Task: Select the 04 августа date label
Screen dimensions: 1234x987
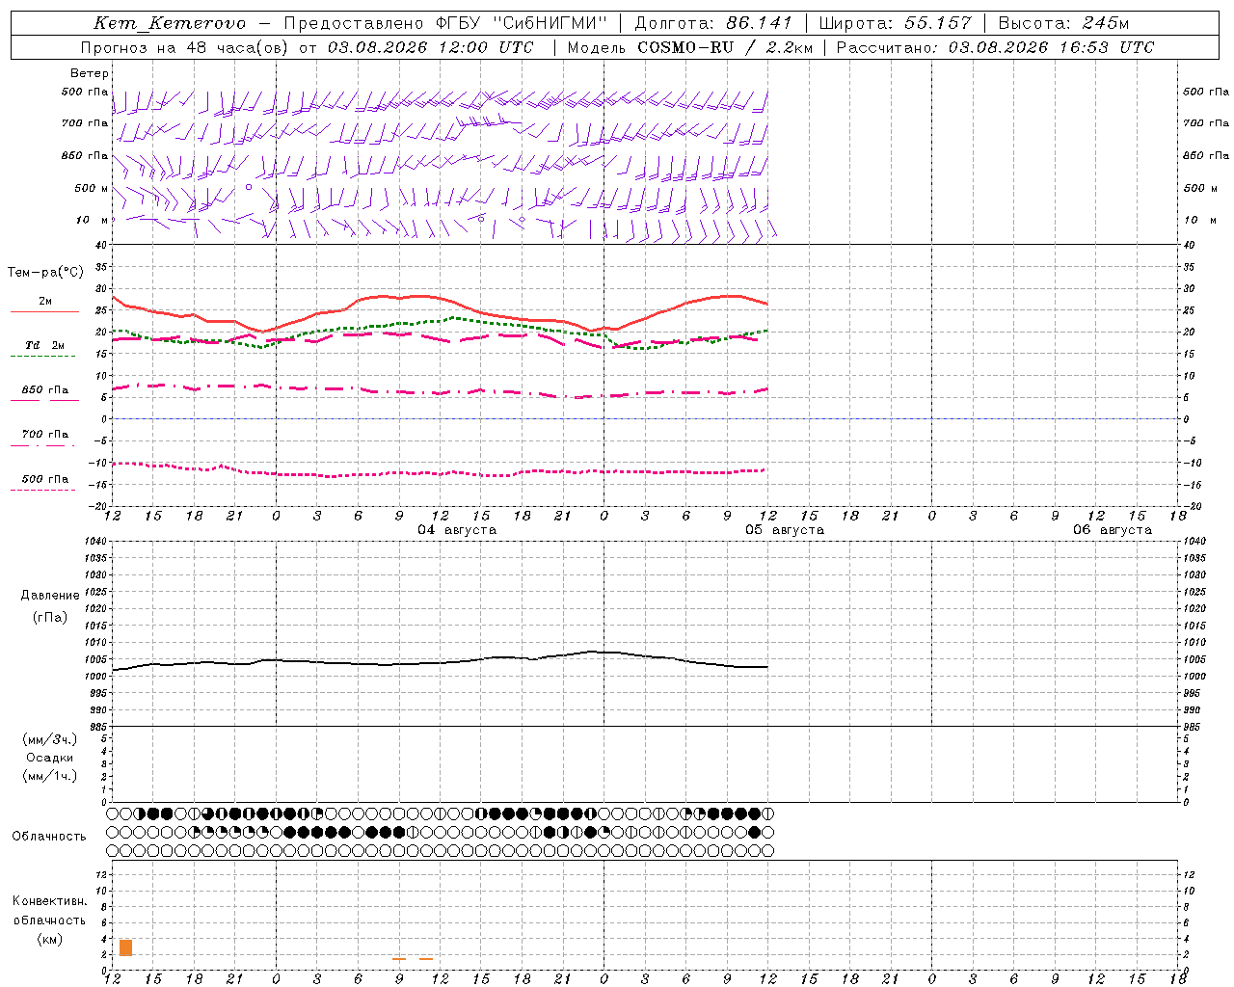Action: (x=456, y=530)
